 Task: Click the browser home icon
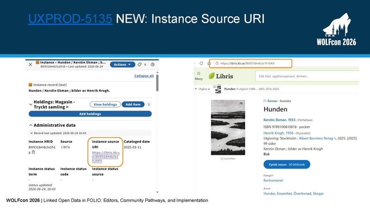coord(209,63)
